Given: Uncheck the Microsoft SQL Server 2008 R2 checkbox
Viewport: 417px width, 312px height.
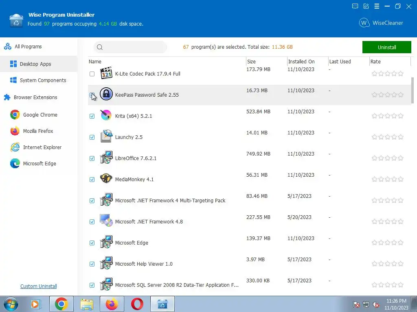Looking at the screenshot, I should pyautogui.click(x=92, y=285).
